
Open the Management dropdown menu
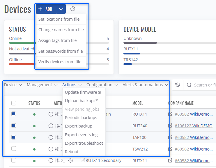[42, 85]
